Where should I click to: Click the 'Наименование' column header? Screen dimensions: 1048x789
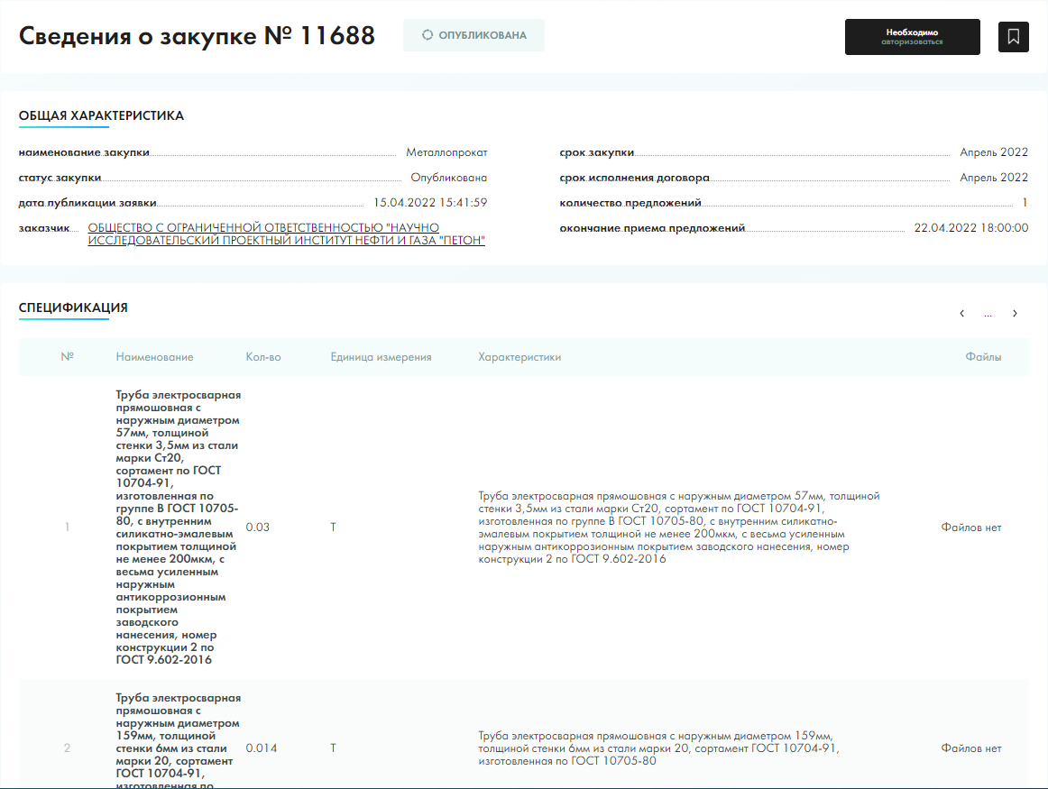pos(154,357)
